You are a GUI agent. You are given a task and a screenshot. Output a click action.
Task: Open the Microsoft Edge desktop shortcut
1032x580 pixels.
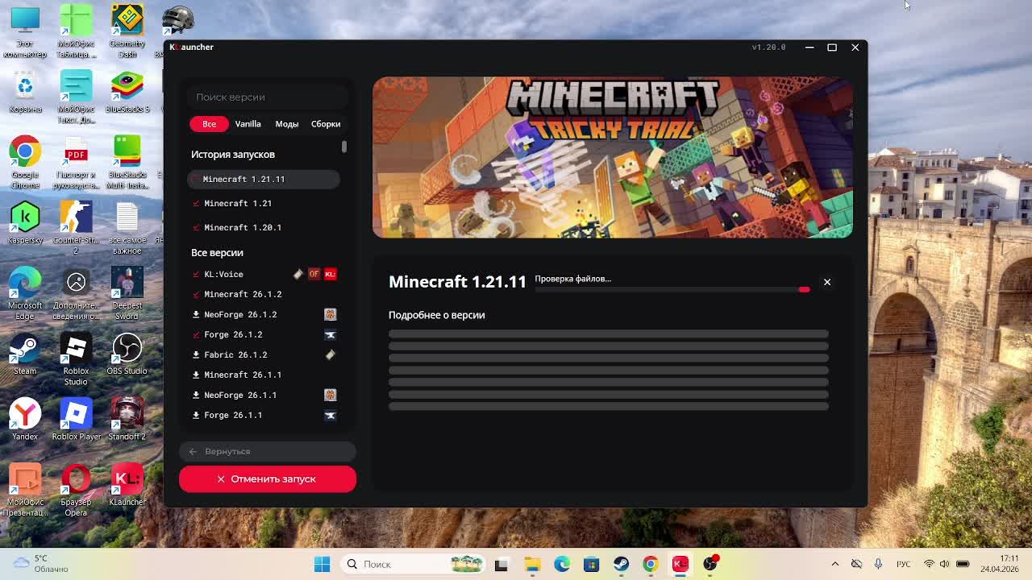pos(25,294)
